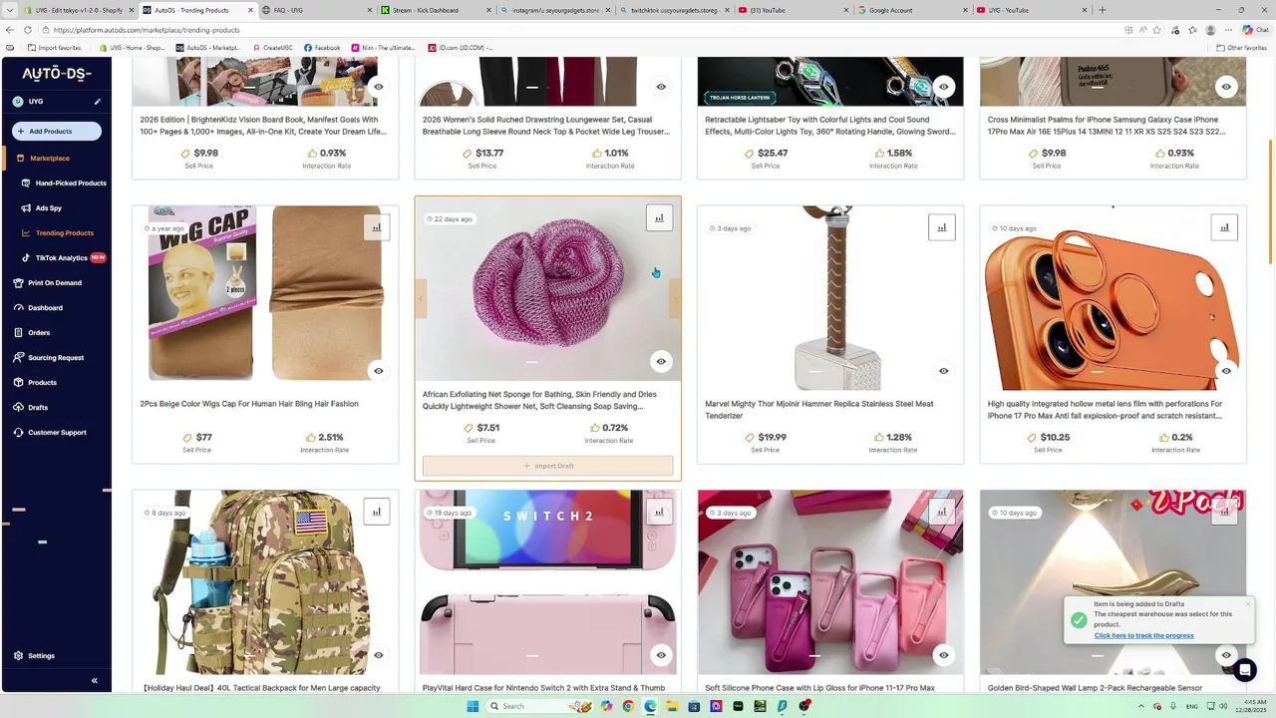Open TikTok Analytics in sidebar
Screen dimensions: 1276x718
click(x=62, y=257)
